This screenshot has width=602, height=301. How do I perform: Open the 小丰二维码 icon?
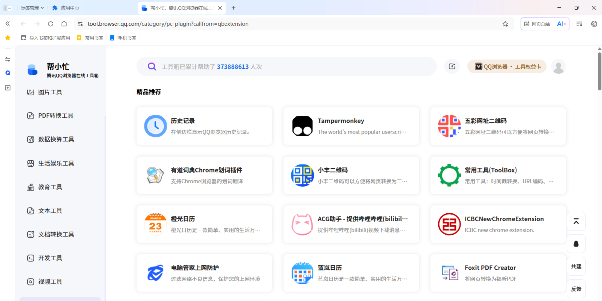coord(303,175)
